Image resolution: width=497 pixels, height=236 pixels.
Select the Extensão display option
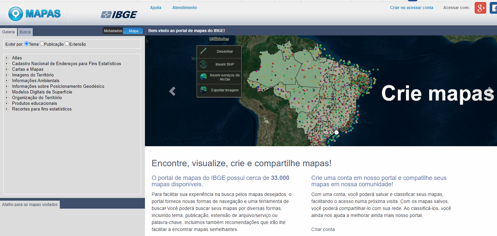(67, 43)
